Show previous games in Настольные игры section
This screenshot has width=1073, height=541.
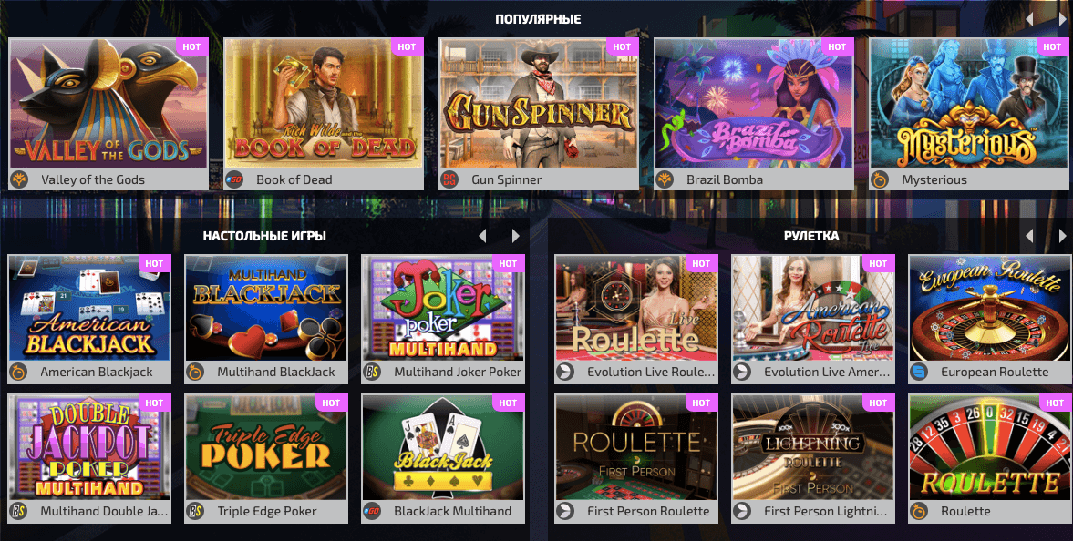(482, 236)
